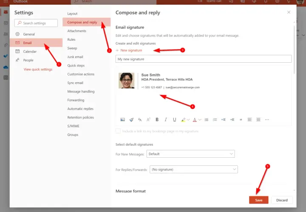Open Retention policies page

86,117
